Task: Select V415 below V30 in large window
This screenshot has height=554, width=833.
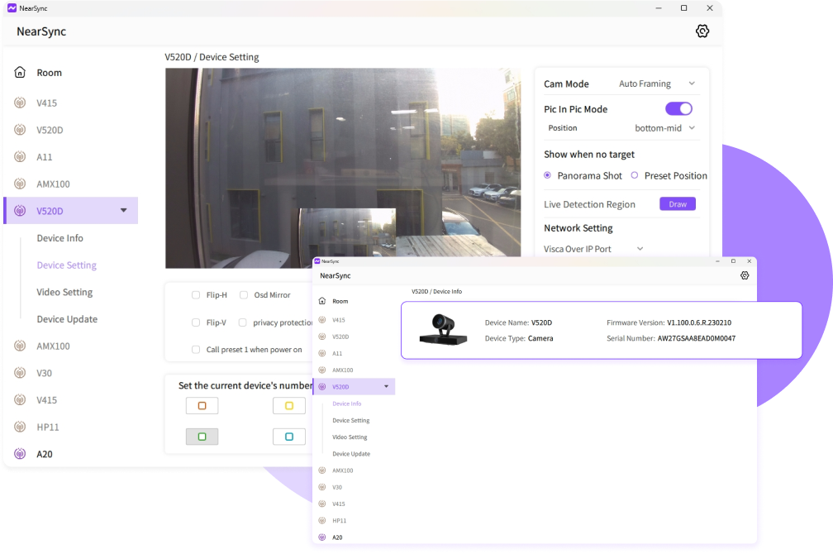Action: pos(47,400)
